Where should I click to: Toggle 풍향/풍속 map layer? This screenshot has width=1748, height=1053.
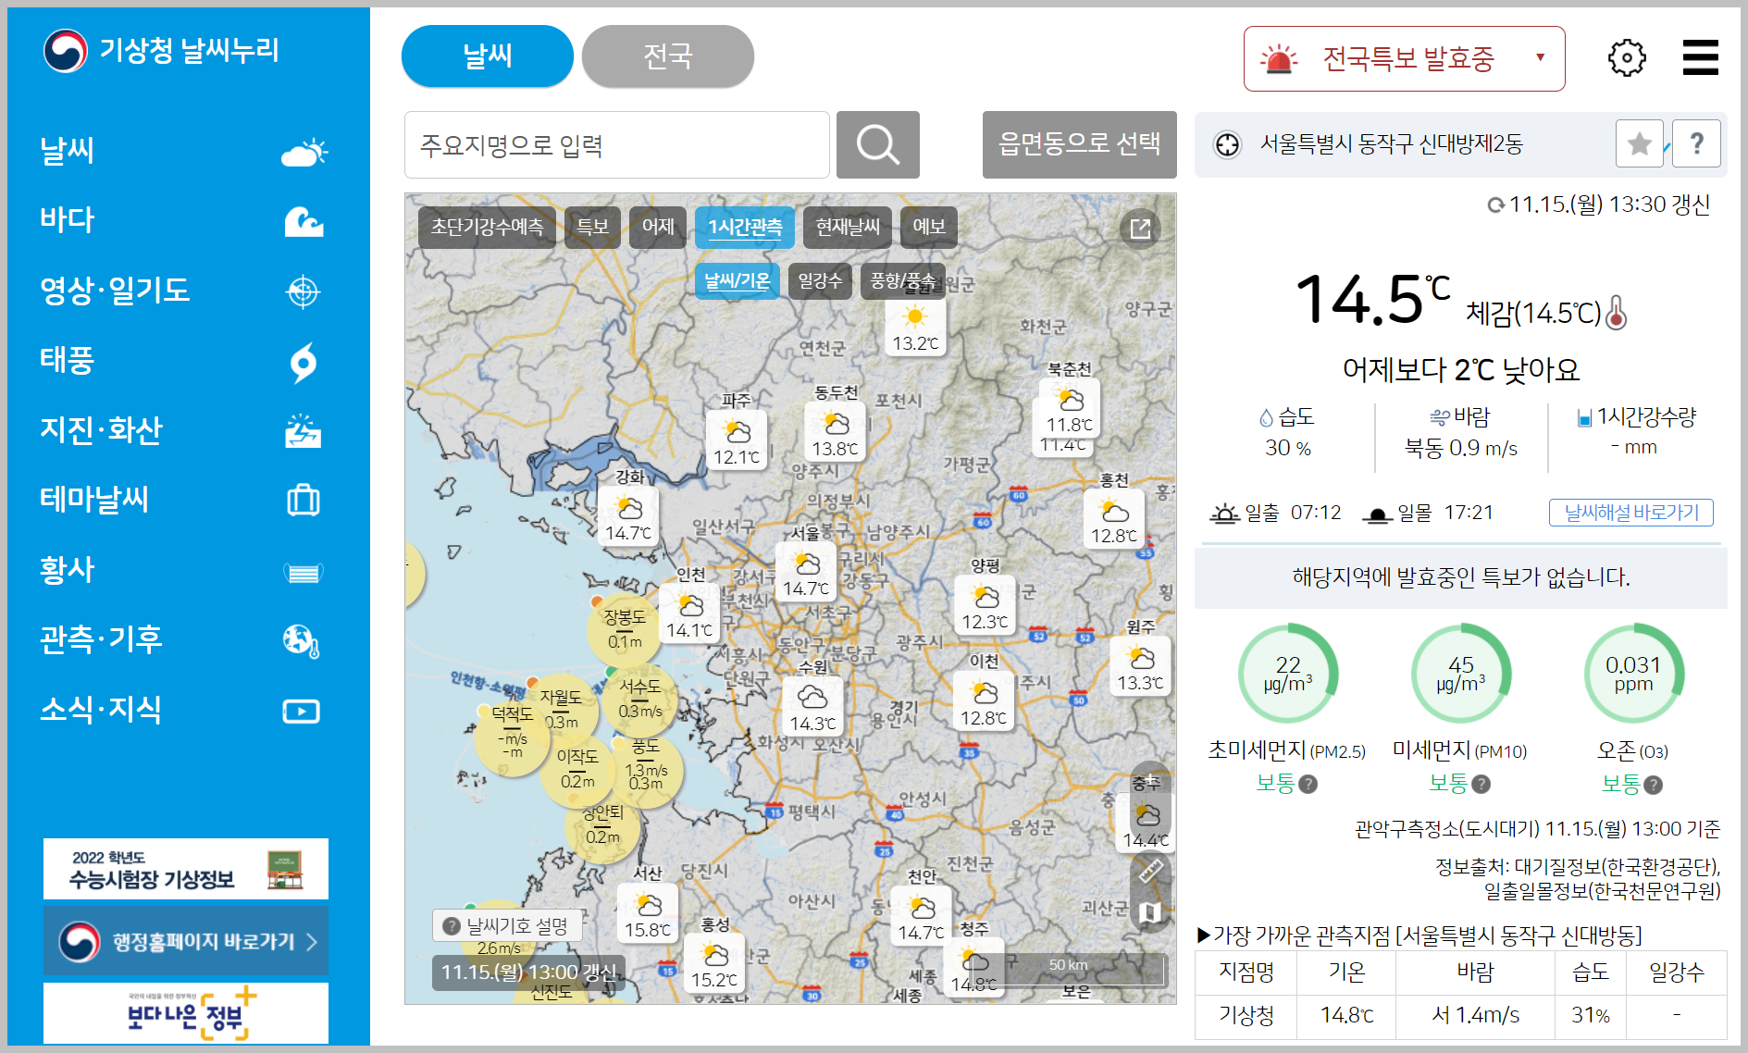click(x=902, y=280)
